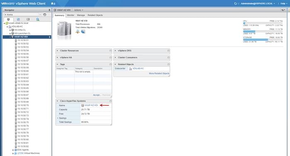Collapse the Tags portlet
The width and height of the screenshot is (290, 156).
point(58,64)
